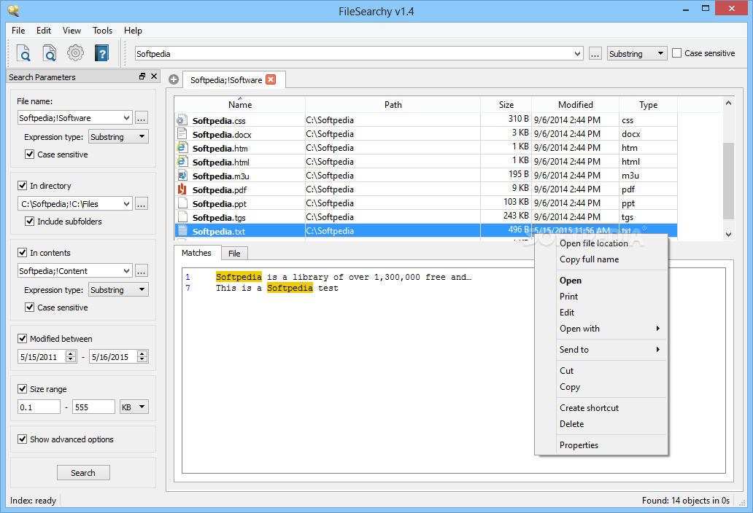753x513 pixels.
Task: Expand the File name combo box dropdown
Action: point(126,118)
